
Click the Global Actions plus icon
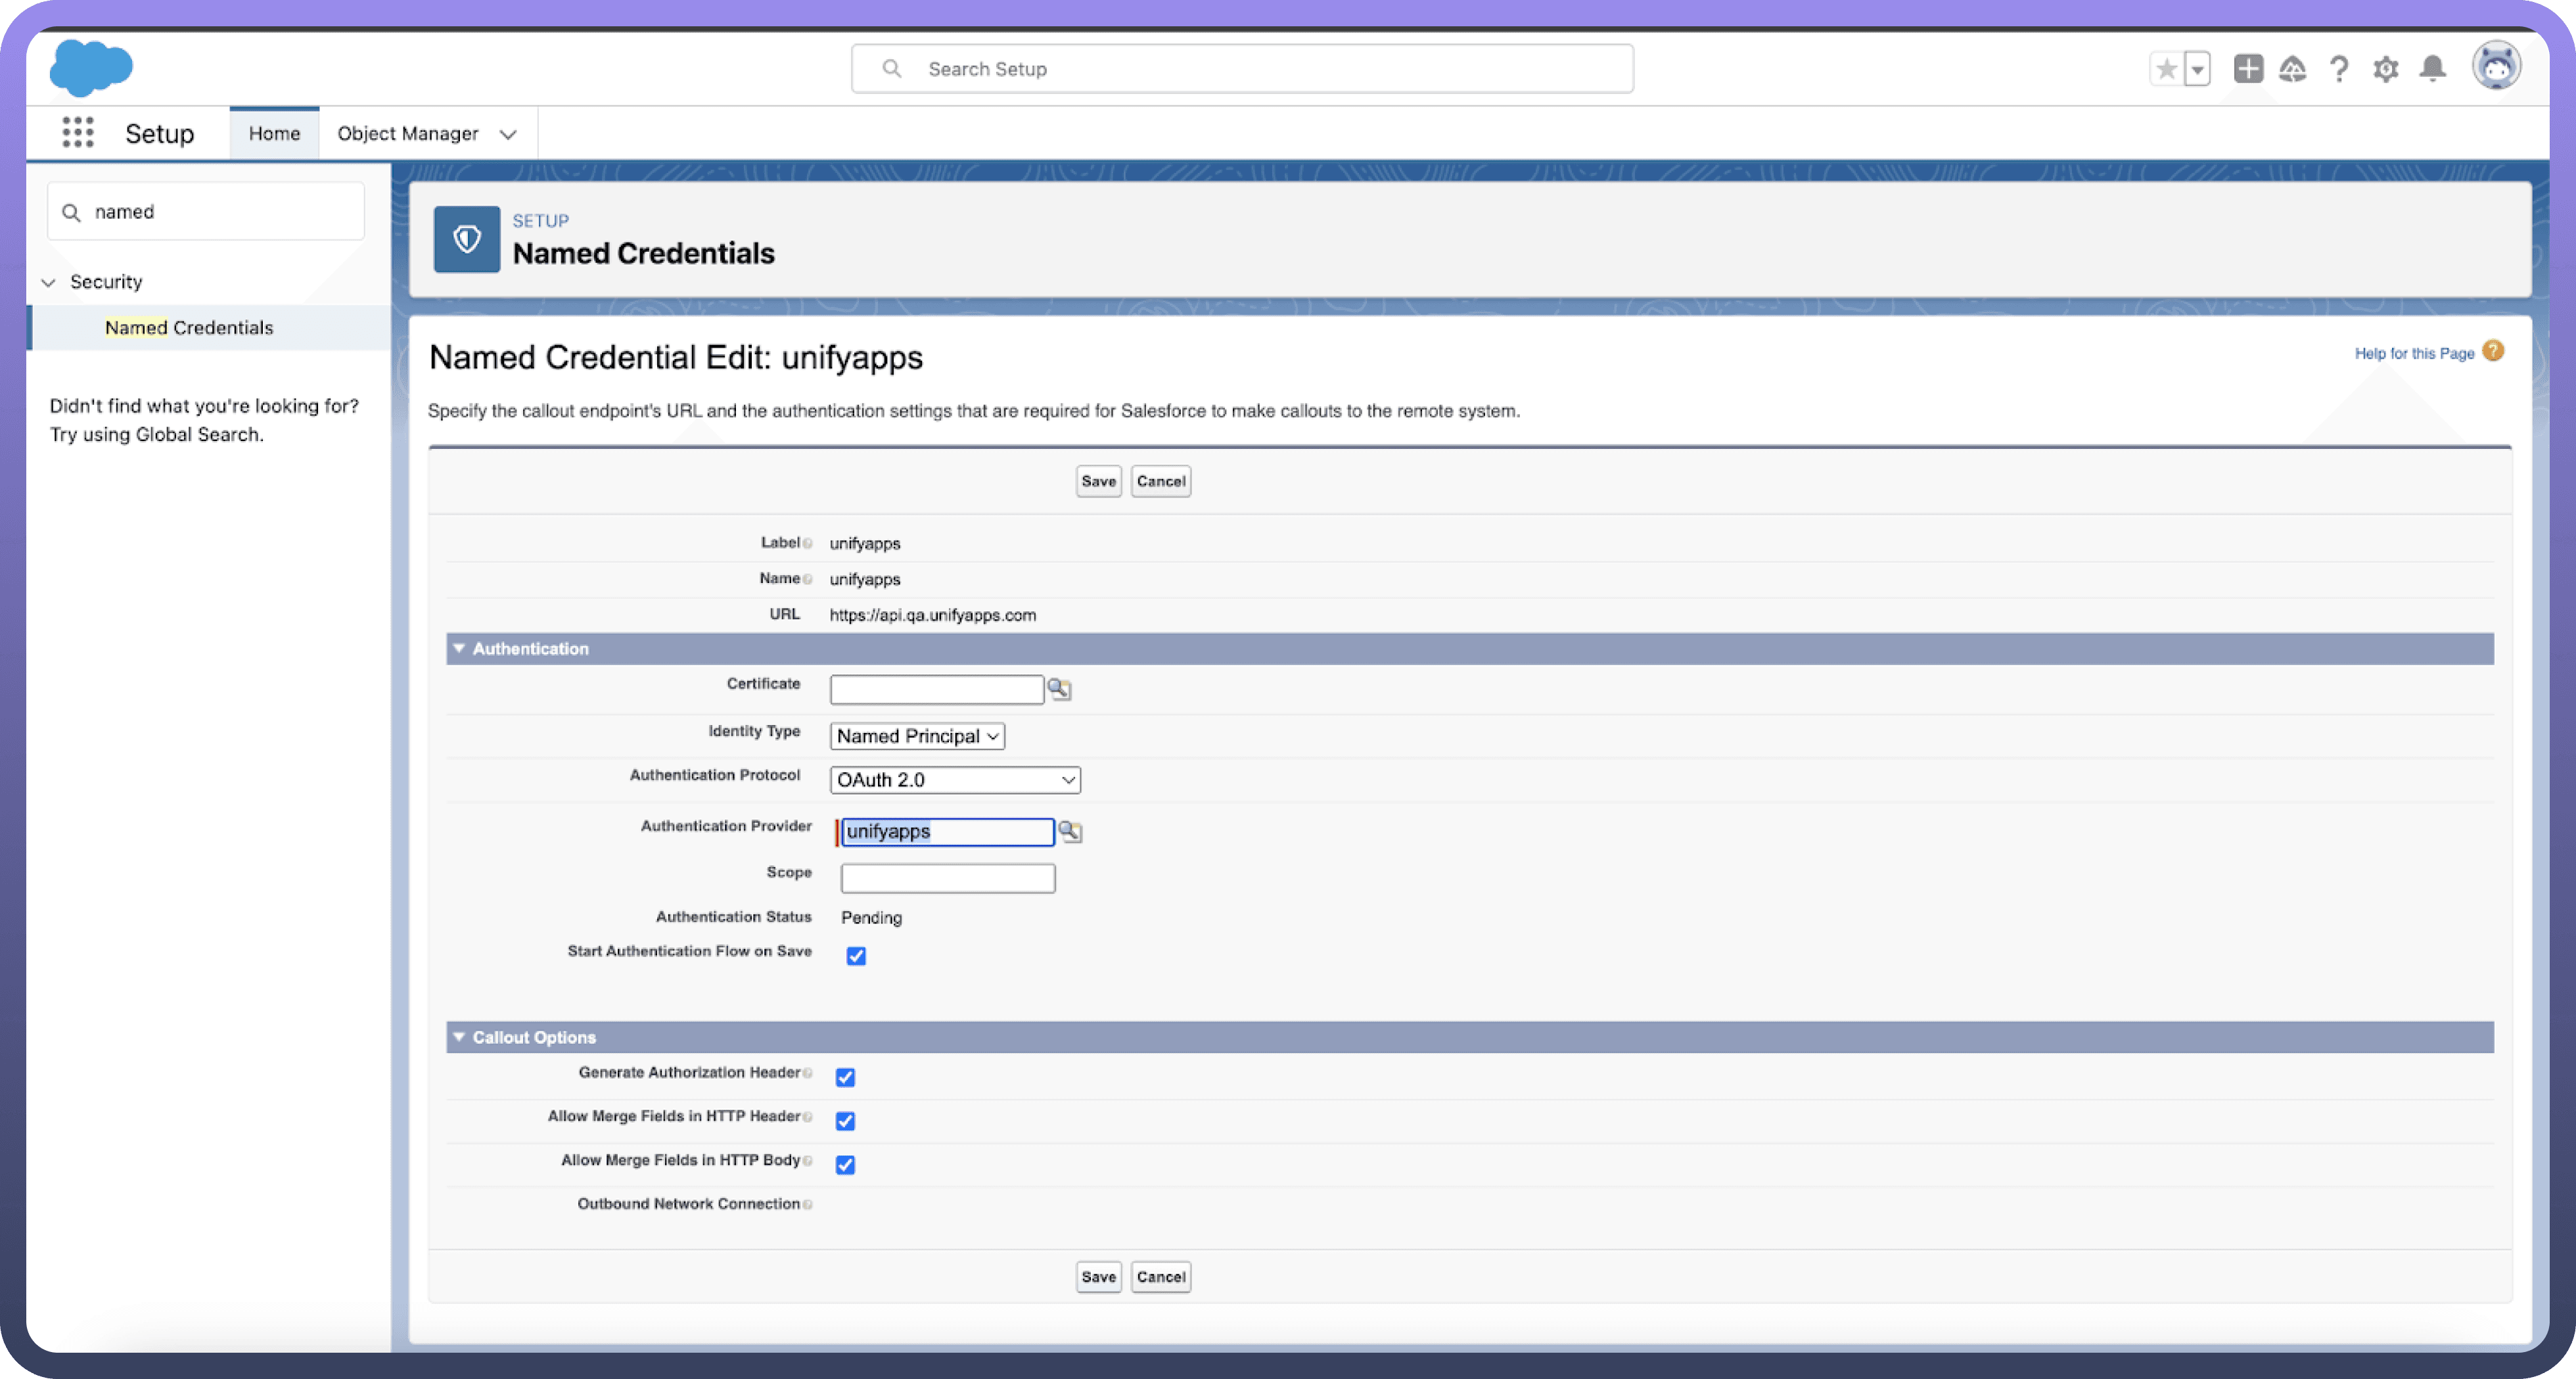pos(2248,68)
